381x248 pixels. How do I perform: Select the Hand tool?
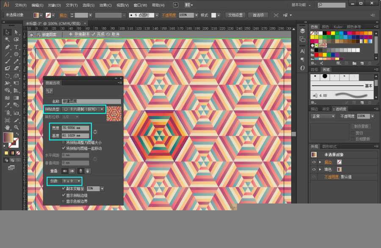click(x=7, y=127)
